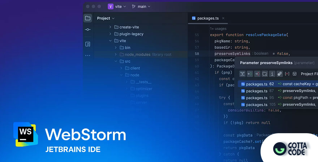The image size is (318, 162).
Task: Select node_modules library root item
Action: click(x=148, y=54)
